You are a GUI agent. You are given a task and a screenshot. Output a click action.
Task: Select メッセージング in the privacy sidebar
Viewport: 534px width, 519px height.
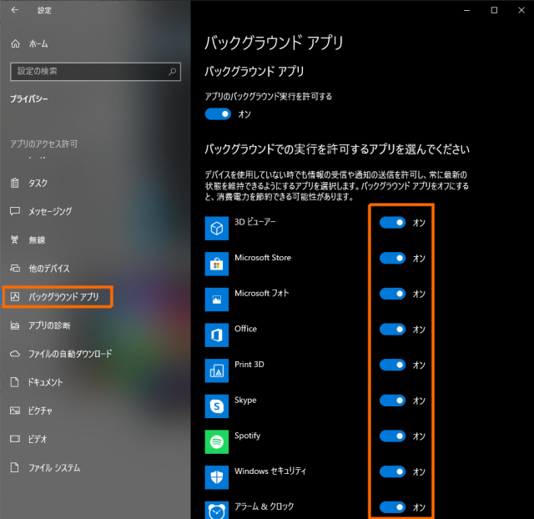(50, 211)
